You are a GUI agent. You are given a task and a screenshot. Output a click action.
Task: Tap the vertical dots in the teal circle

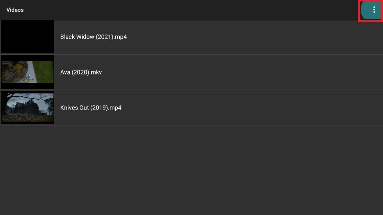(374, 10)
